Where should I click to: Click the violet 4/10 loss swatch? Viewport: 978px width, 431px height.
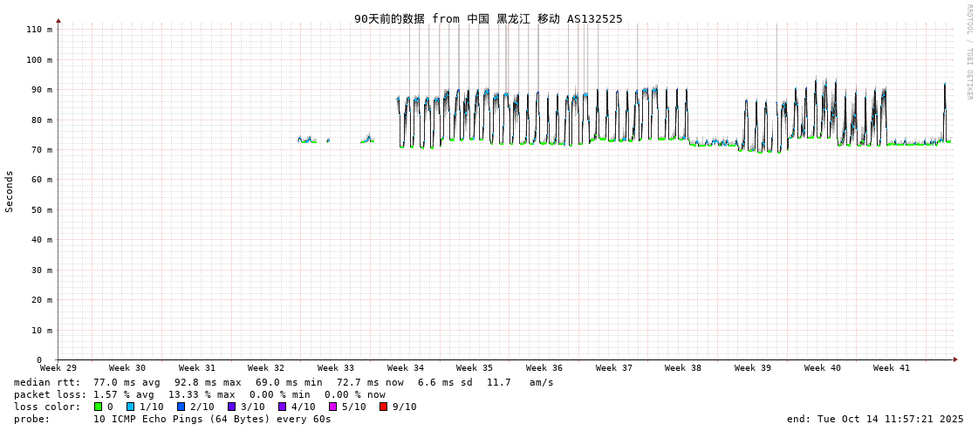point(282,407)
